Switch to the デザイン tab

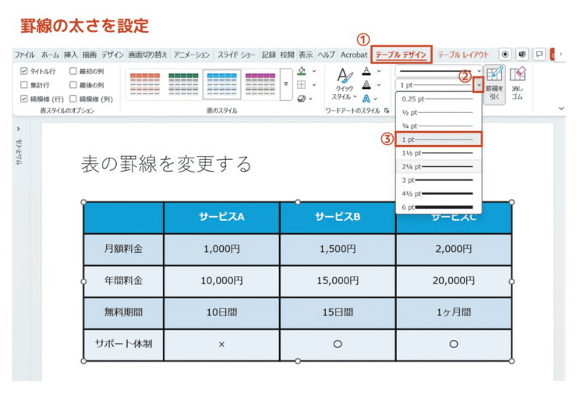pyautogui.click(x=112, y=55)
